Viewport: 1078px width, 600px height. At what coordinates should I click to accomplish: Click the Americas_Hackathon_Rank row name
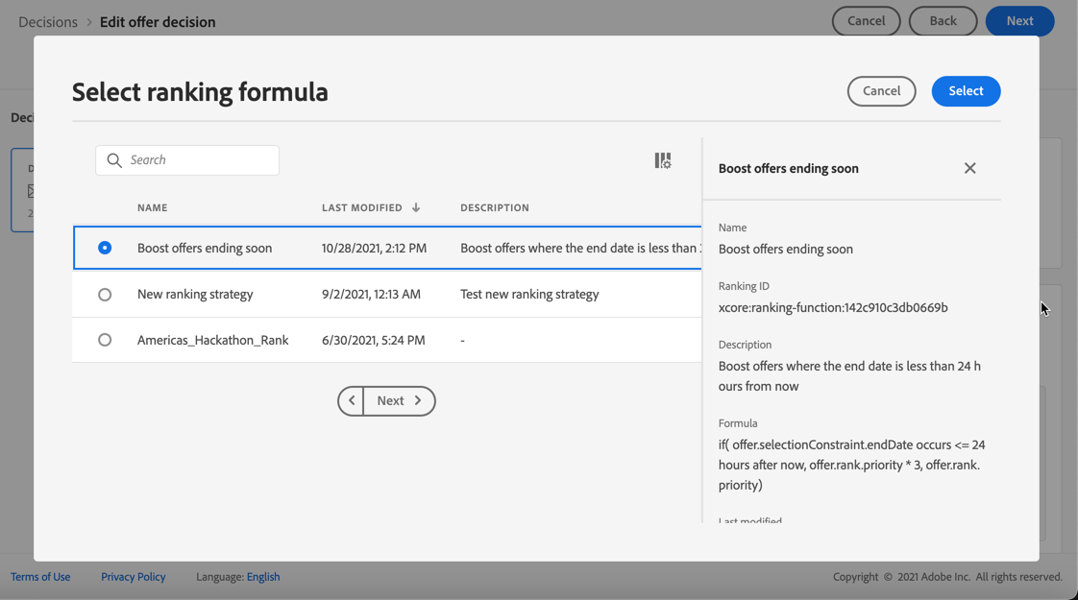pyautogui.click(x=212, y=340)
